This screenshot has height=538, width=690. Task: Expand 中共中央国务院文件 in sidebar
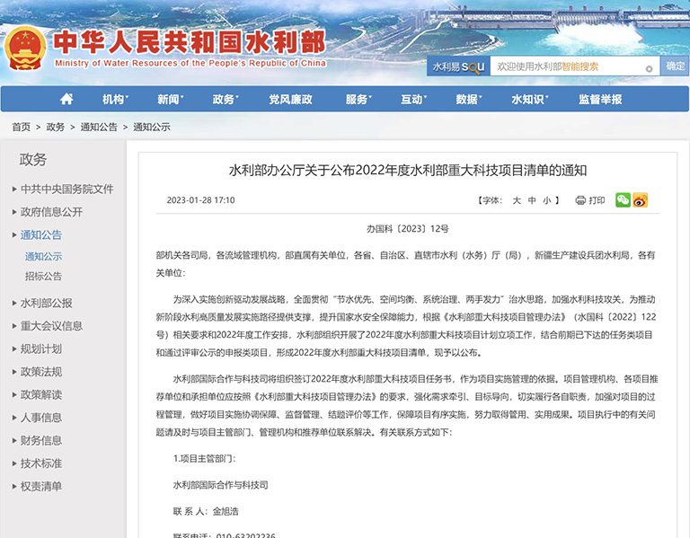point(66,190)
